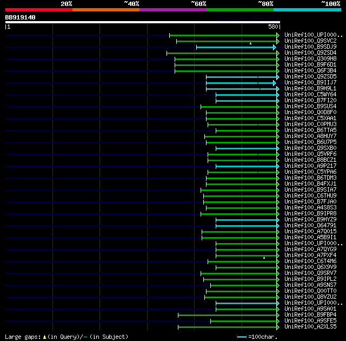Choose the UniRef100_B8BCZ1 entry
346x341 pixels.
310,160
